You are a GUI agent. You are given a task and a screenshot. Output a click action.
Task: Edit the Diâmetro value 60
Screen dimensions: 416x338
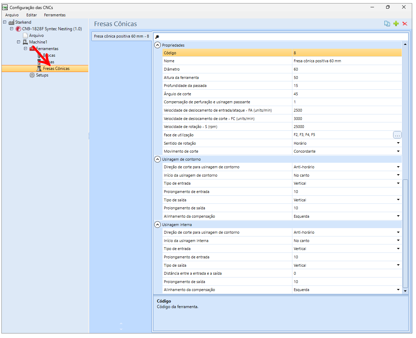tap(347, 69)
